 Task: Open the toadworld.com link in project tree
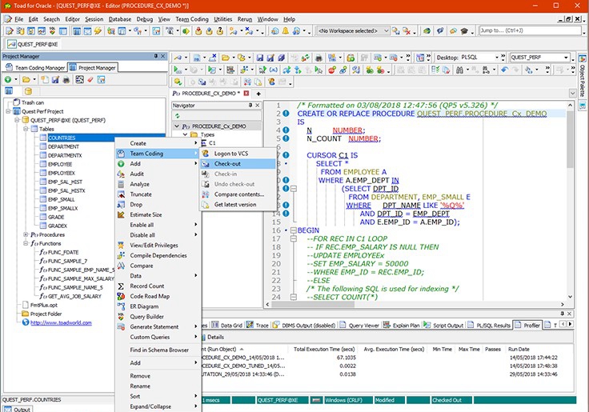pyautogui.click(x=61, y=322)
